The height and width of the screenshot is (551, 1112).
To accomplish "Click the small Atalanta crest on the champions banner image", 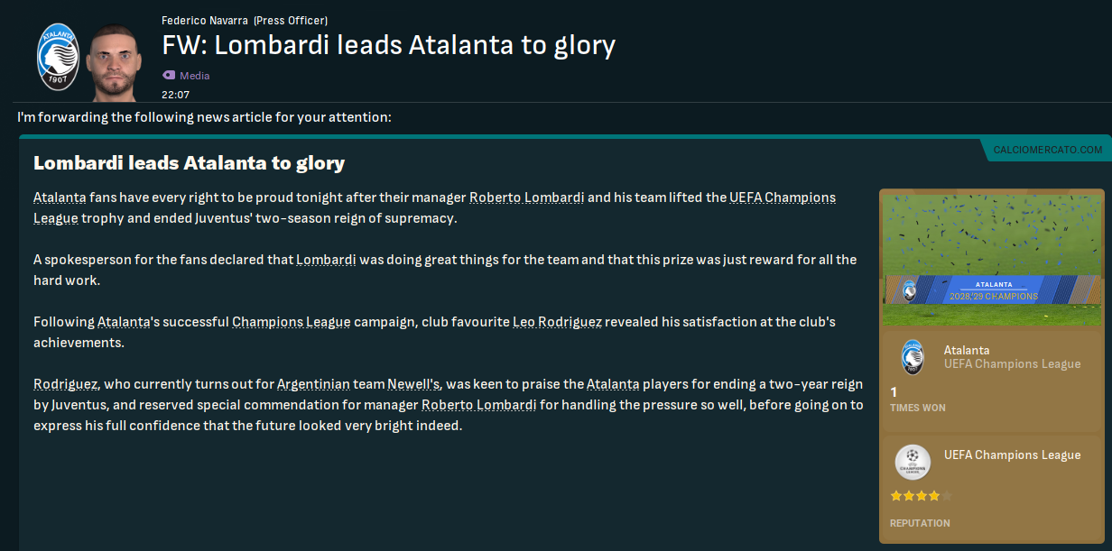I will tap(909, 290).
